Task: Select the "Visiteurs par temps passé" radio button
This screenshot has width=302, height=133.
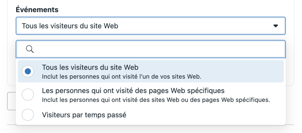Action: coord(28,115)
